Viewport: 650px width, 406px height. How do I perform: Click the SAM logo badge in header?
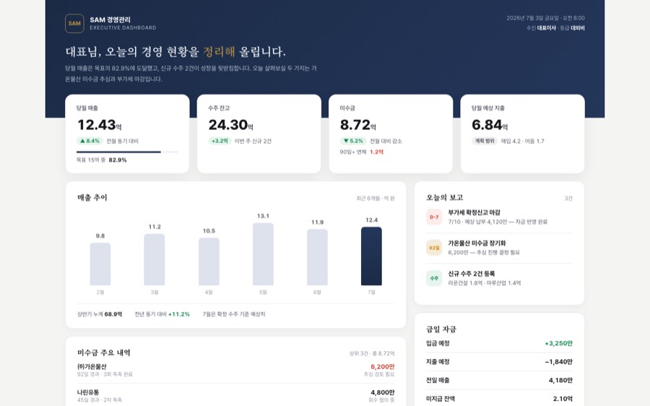pyautogui.click(x=74, y=24)
